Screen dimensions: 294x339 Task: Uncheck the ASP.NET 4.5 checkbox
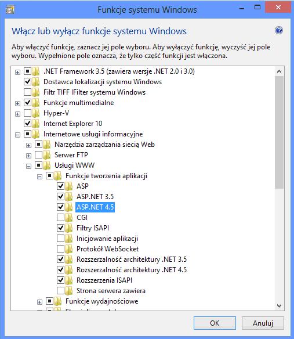click(60, 207)
